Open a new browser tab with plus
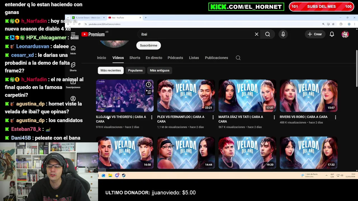 (x=146, y=18)
